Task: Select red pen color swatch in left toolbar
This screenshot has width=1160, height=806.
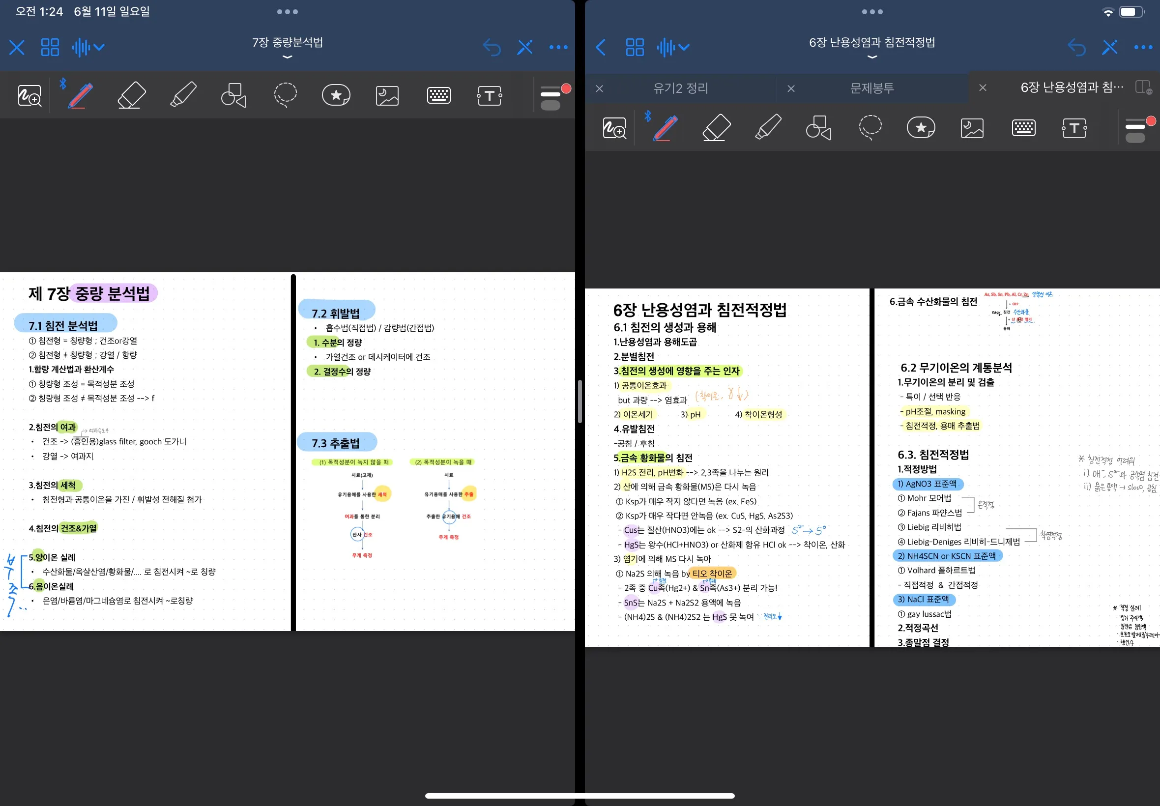Action: 566,89
